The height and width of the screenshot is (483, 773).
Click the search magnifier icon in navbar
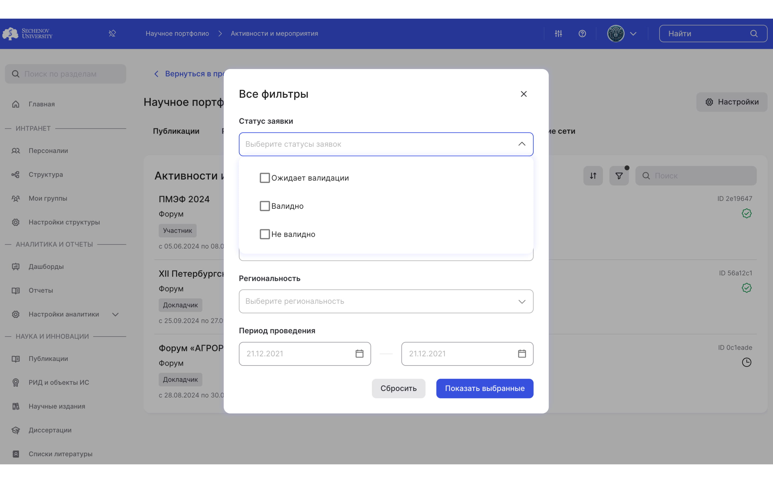click(755, 34)
